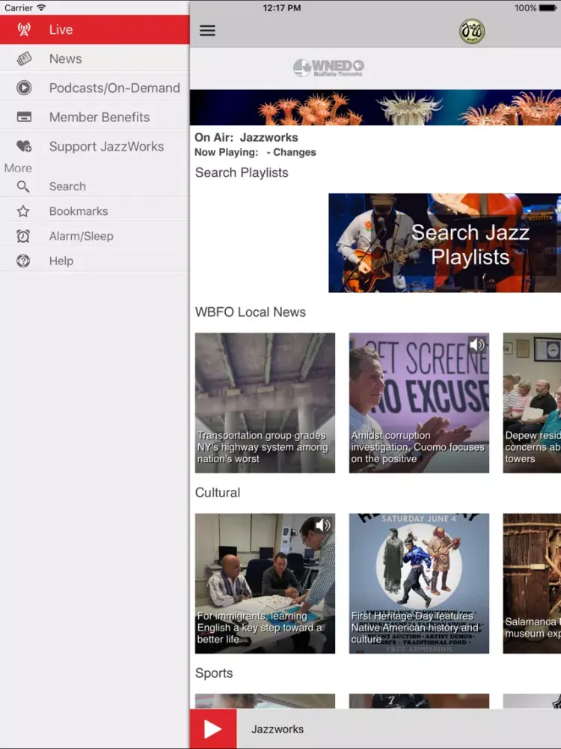Tap the Bookmarks star icon

[23, 211]
